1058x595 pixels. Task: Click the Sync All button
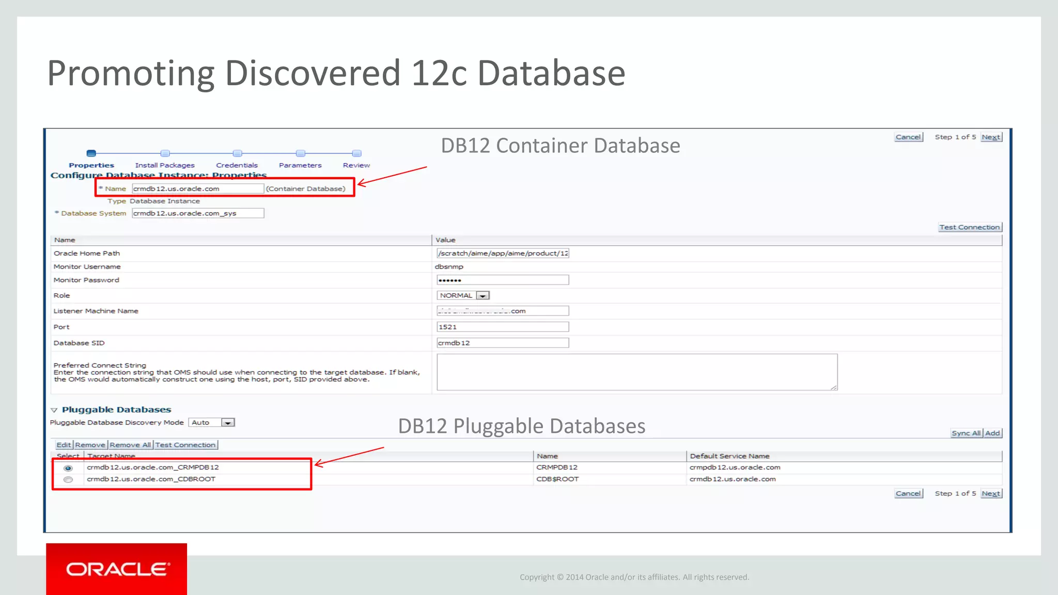point(966,433)
